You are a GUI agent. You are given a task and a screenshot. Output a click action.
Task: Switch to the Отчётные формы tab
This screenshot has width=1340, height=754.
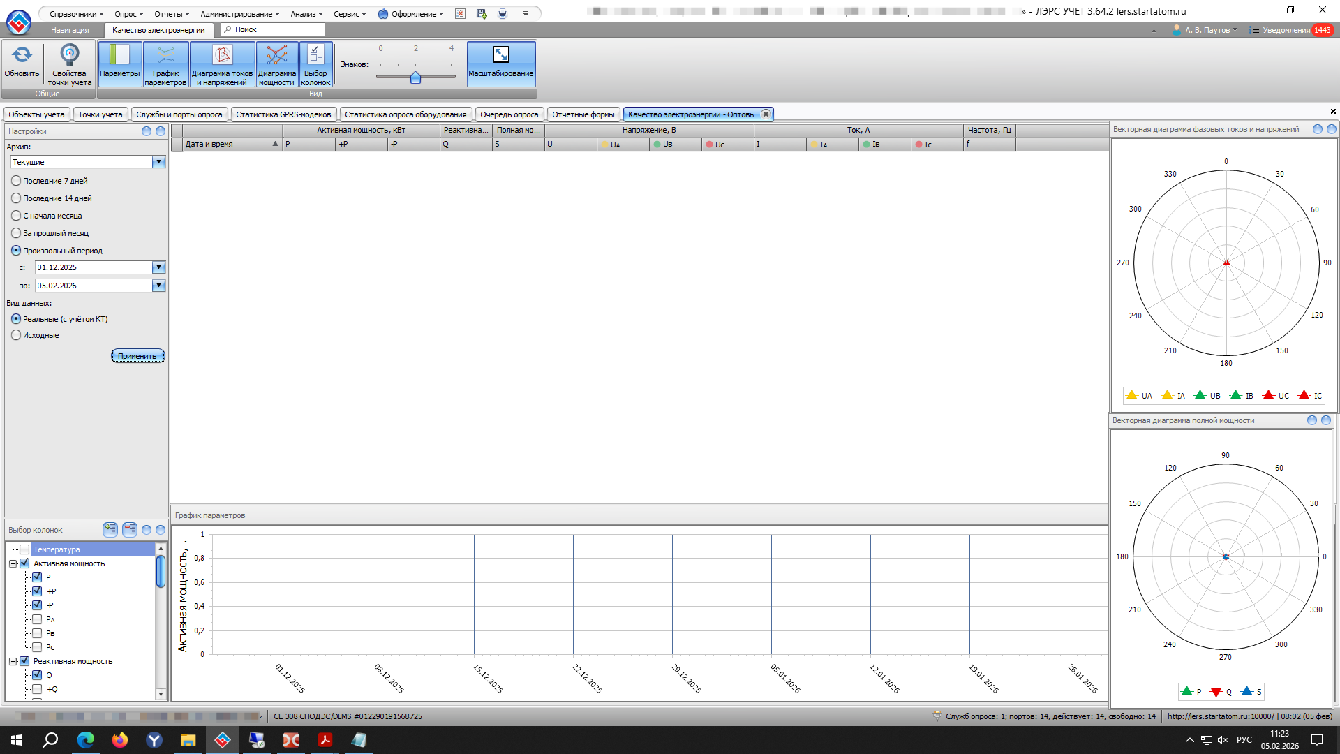tap(583, 114)
